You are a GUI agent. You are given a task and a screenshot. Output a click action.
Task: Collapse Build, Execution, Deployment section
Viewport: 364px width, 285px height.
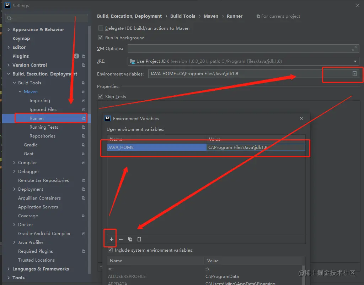[9, 74]
